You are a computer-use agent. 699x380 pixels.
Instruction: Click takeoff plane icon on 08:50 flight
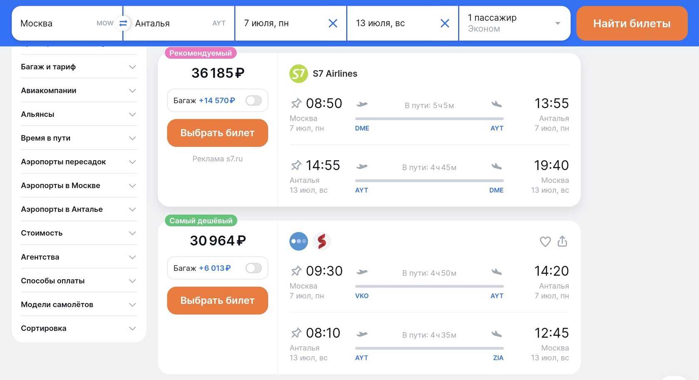[362, 104]
